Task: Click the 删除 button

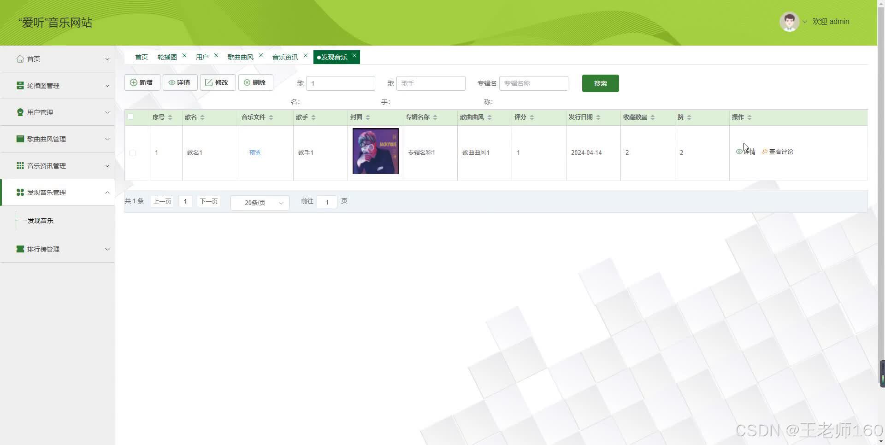Action: pyautogui.click(x=255, y=82)
